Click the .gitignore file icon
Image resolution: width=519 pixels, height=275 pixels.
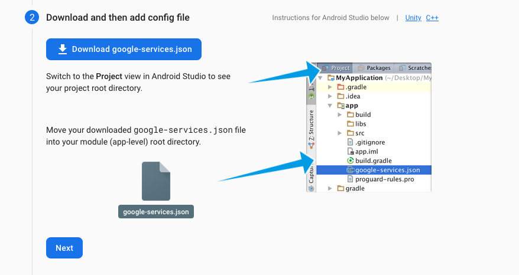(x=350, y=142)
